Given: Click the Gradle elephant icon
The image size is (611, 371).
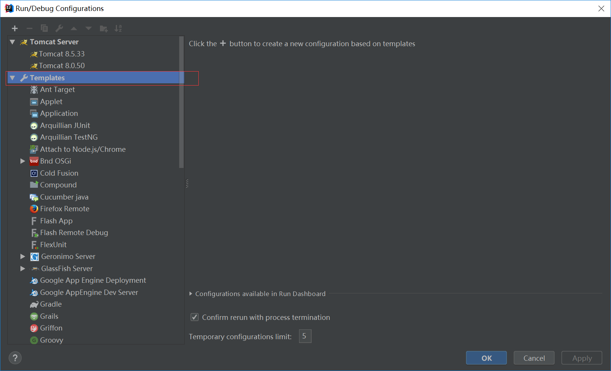Looking at the screenshot, I should point(34,304).
